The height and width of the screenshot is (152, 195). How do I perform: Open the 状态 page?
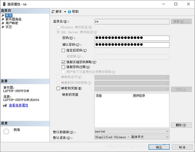(x=9, y=27)
